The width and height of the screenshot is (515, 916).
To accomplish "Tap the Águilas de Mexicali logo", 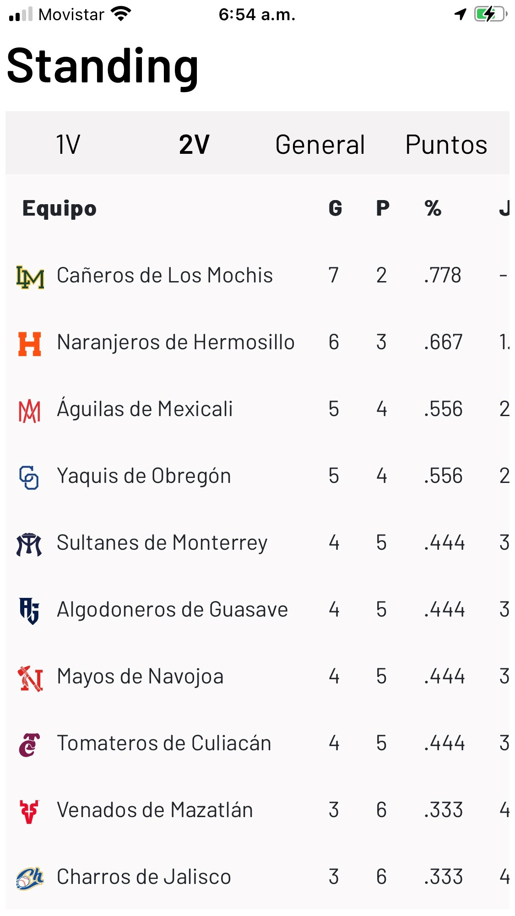I will (30, 411).
